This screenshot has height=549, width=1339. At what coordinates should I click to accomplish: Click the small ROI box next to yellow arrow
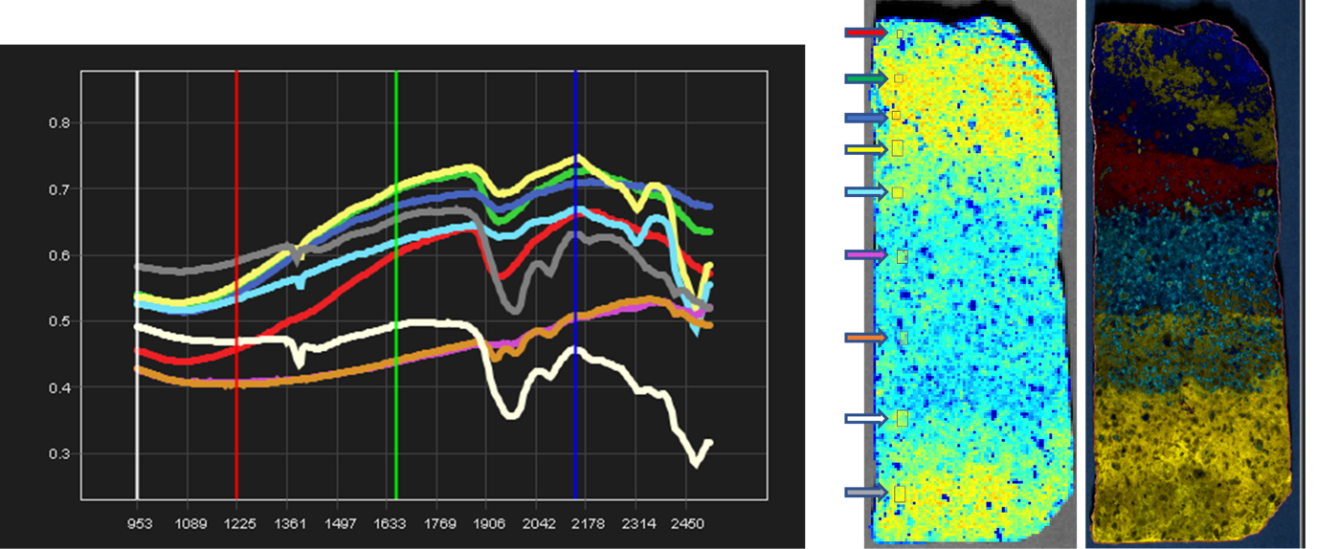coord(898,147)
